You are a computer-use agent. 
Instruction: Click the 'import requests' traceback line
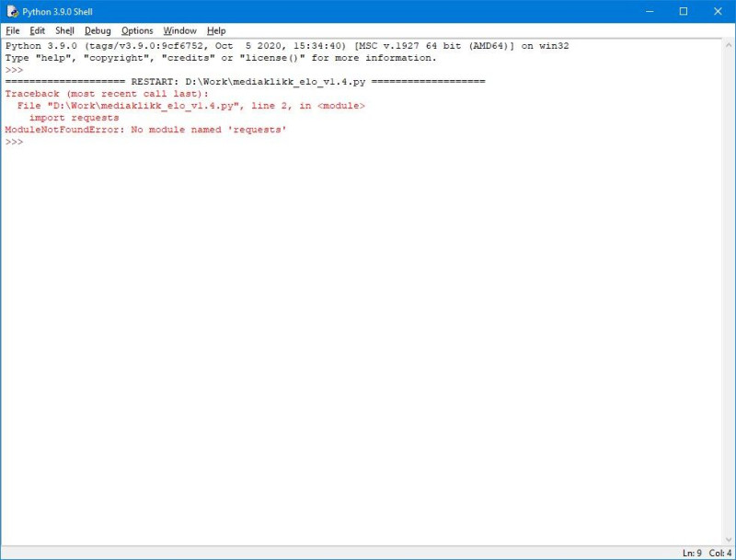pyautogui.click(x=75, y=118)
